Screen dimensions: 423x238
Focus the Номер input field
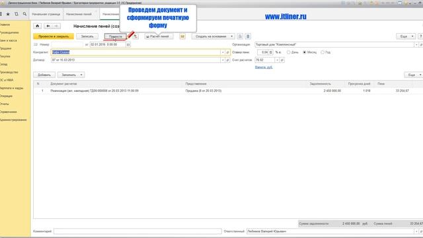coord(67,44)
